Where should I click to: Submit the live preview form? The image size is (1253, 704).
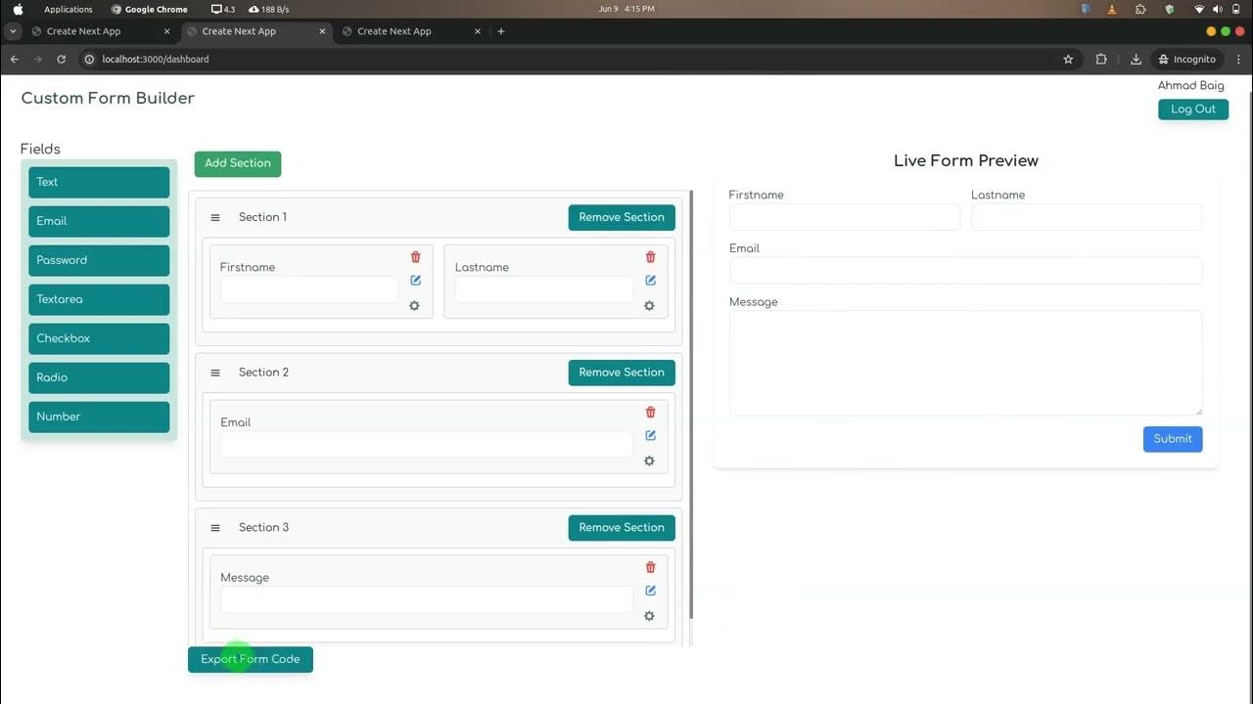point(1173,439)
